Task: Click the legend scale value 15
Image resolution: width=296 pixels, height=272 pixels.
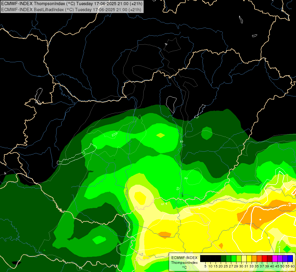Action: click(216, 266)
